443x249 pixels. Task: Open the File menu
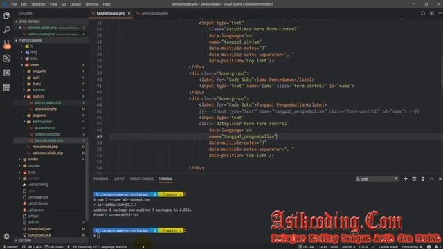point(14,4)
